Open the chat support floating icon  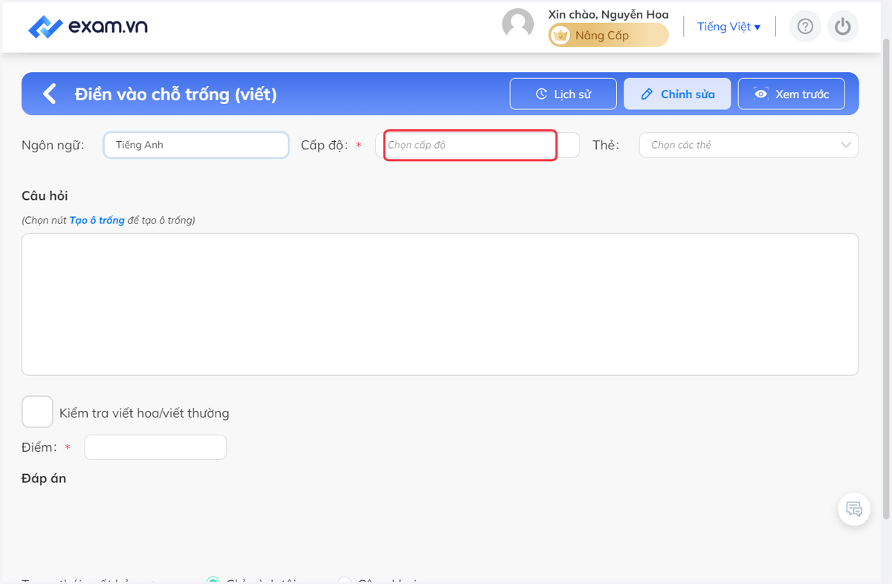coord(854,510)
